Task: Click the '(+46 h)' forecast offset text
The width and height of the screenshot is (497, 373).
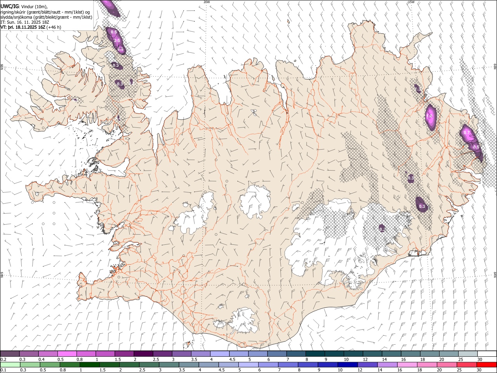Action: click(54, 28)
